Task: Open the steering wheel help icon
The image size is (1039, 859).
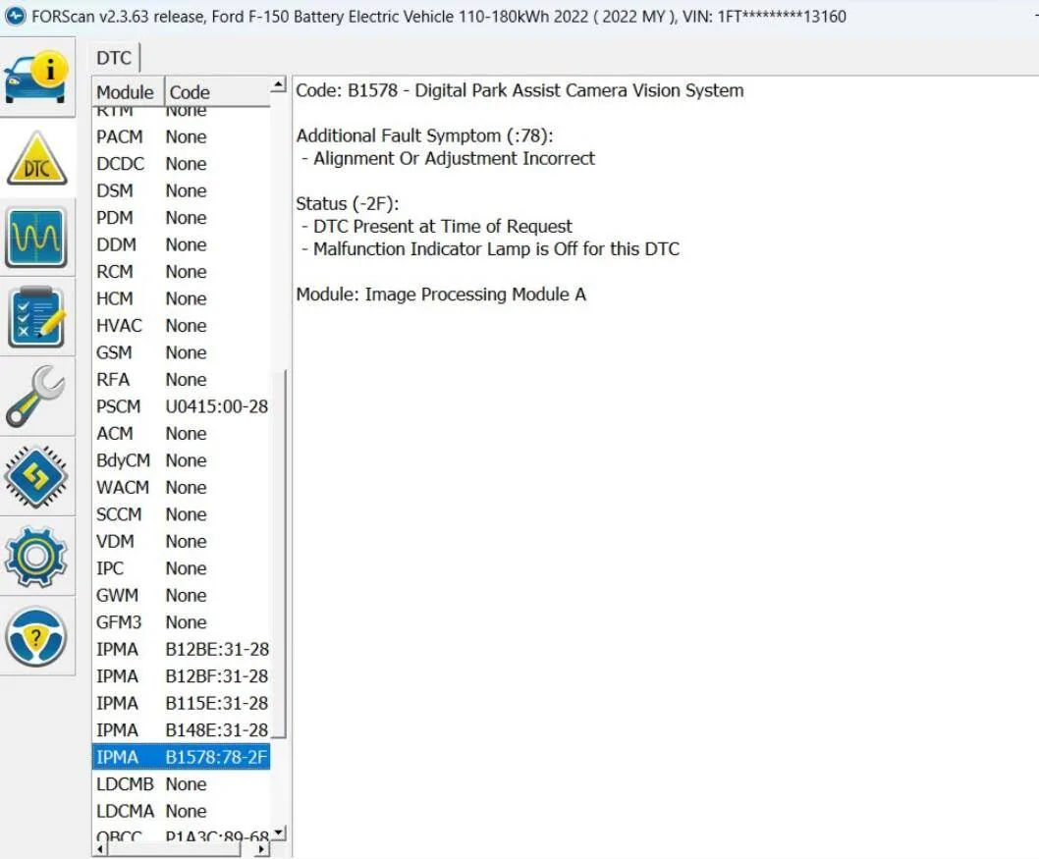Action: coord(36,636)
